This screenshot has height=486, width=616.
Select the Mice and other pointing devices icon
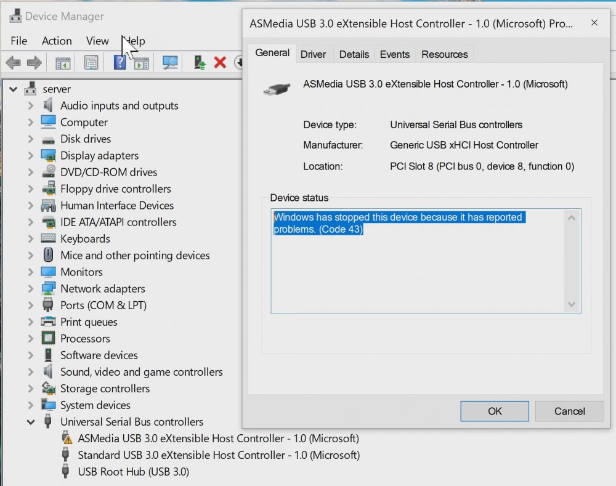coord(48,255)
